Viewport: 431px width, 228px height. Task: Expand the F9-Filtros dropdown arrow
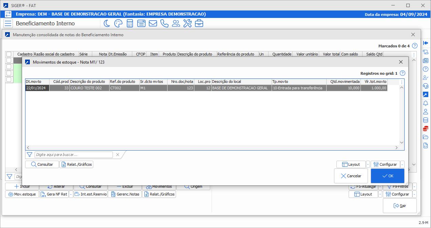(x=414, y=186)
